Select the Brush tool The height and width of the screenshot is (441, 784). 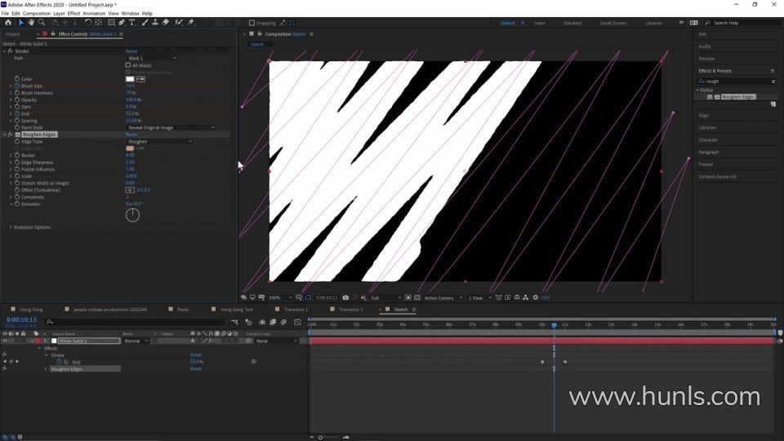tap(145, 23)
